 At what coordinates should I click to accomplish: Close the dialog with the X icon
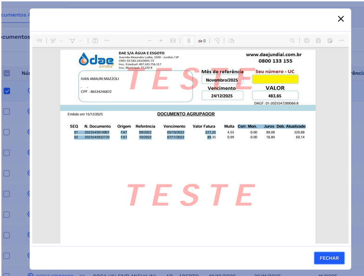[341, 19]
